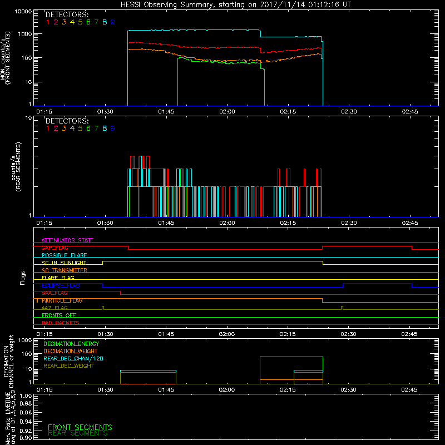
Task: Click 'FRONT SEGMENTS' legend in the livetime plot
Action: point(80,427)
